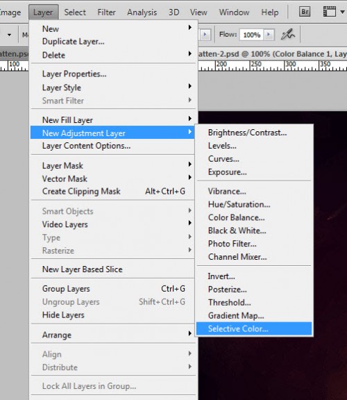Add a Posterize adjustment layer

(x=254, y=290)
